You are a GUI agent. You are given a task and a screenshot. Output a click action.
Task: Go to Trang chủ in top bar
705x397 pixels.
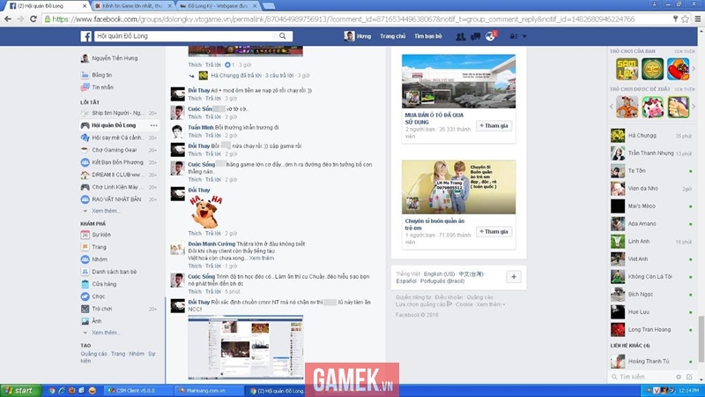click(x=392, y=36)
